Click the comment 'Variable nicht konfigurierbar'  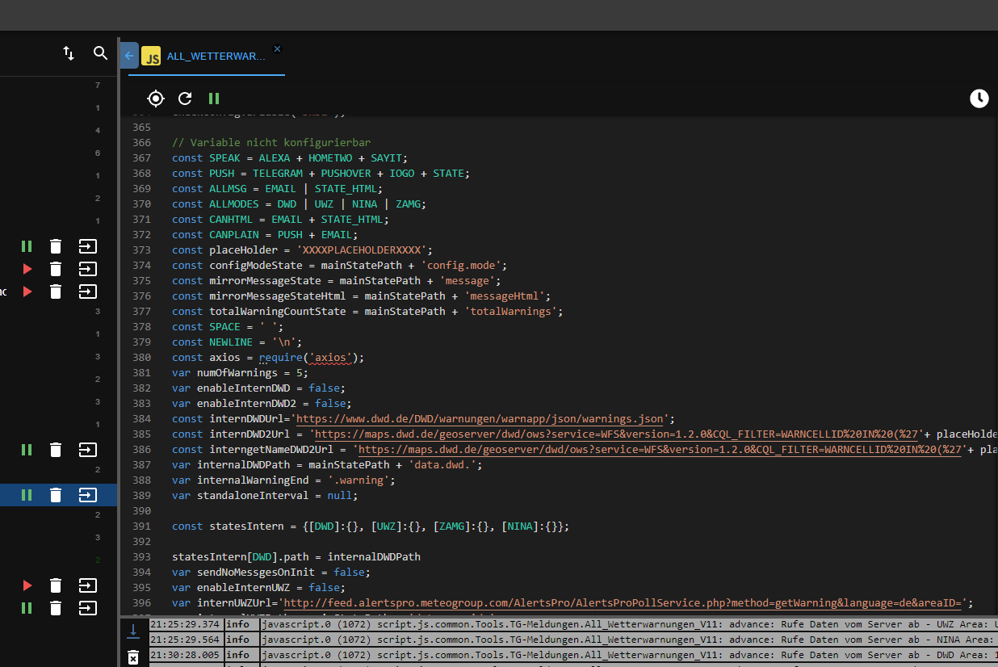click(x=270, y=142)
